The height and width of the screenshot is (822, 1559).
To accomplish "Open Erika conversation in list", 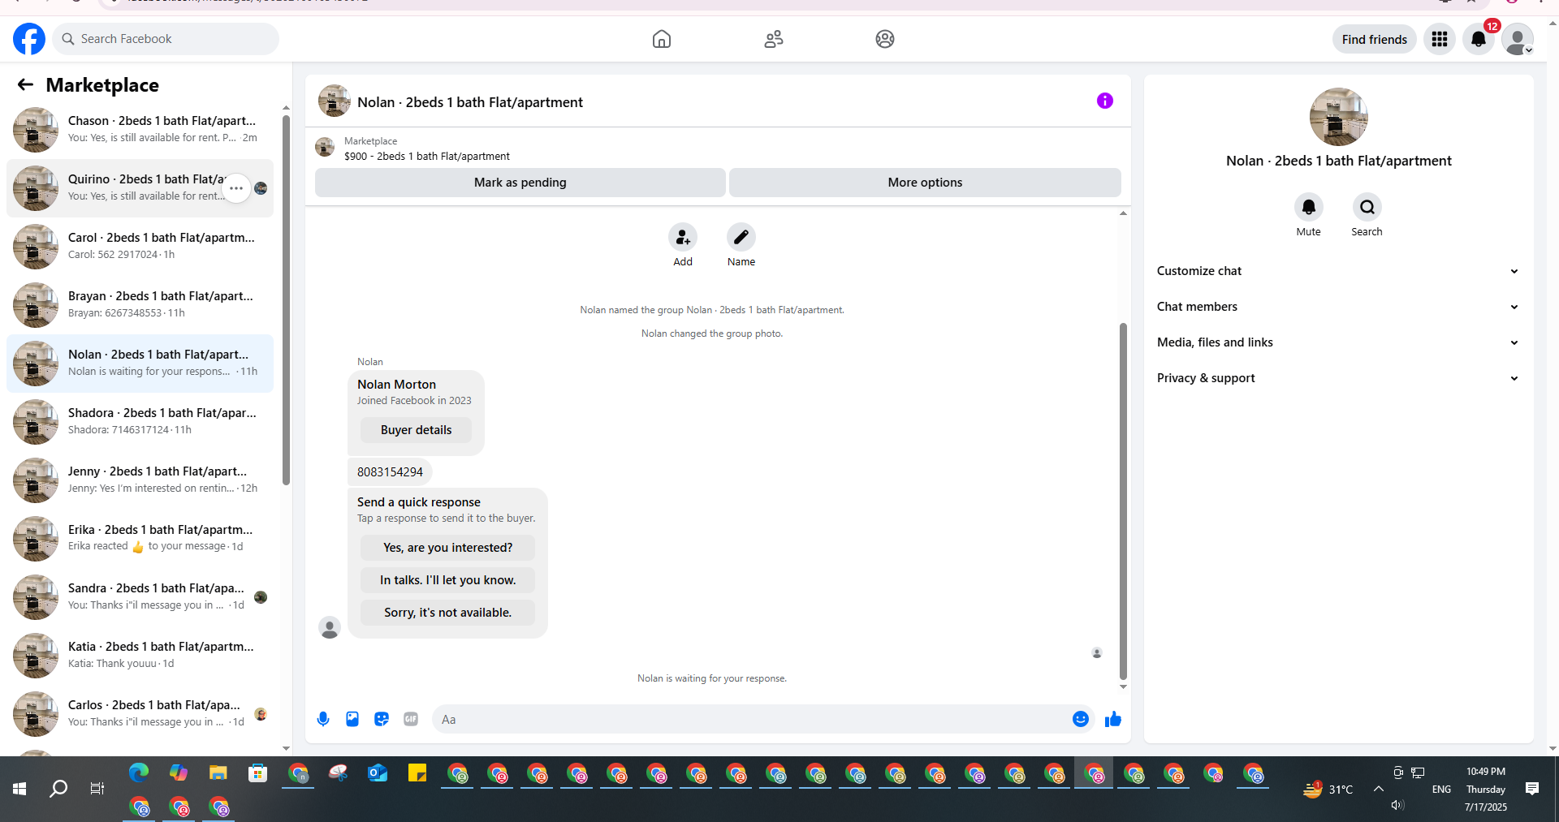I will (140, 539).
